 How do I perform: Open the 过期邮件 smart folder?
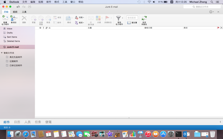pyautogui.click(x=14, y=61)
